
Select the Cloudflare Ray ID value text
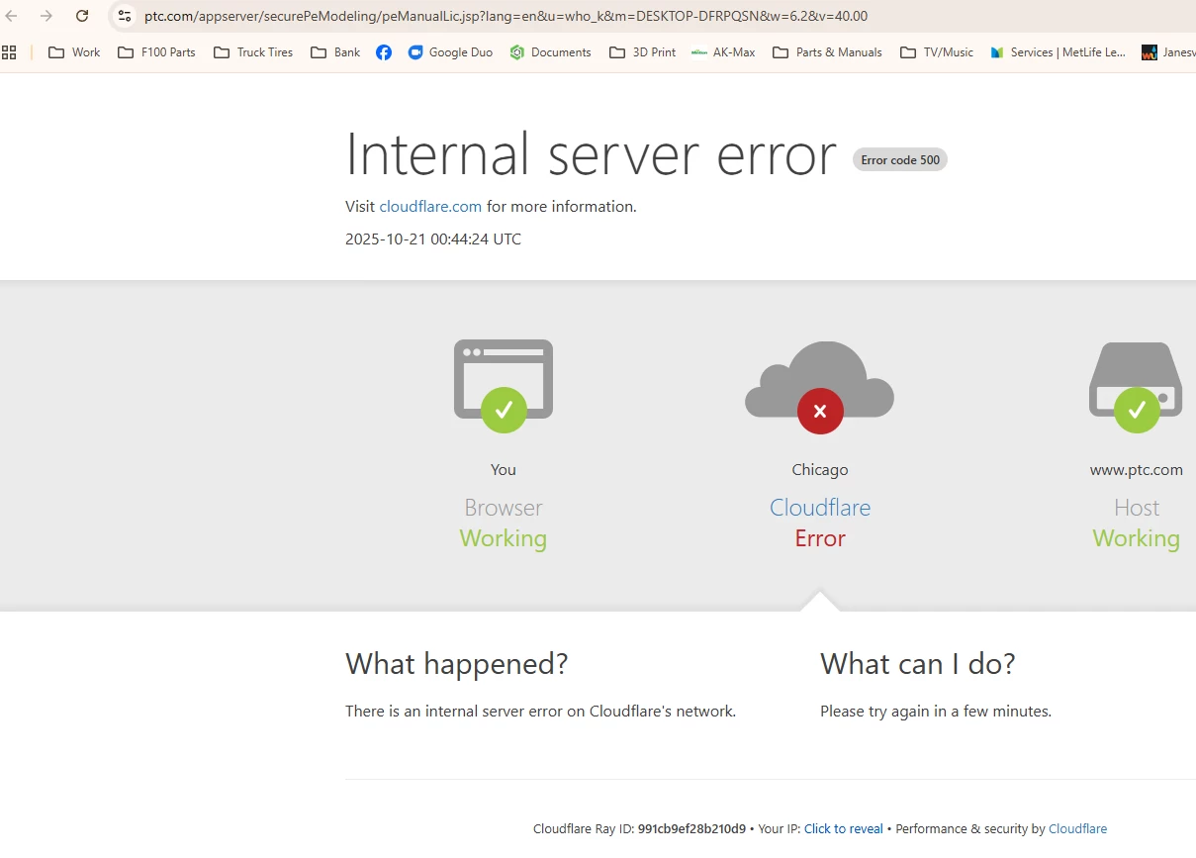(x=691, y=829)
